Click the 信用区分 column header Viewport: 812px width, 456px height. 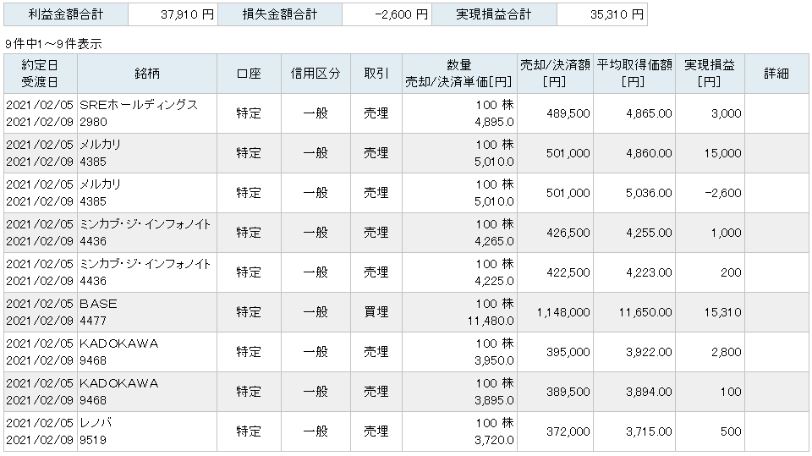pyautogui.click(x=315, y=74)
